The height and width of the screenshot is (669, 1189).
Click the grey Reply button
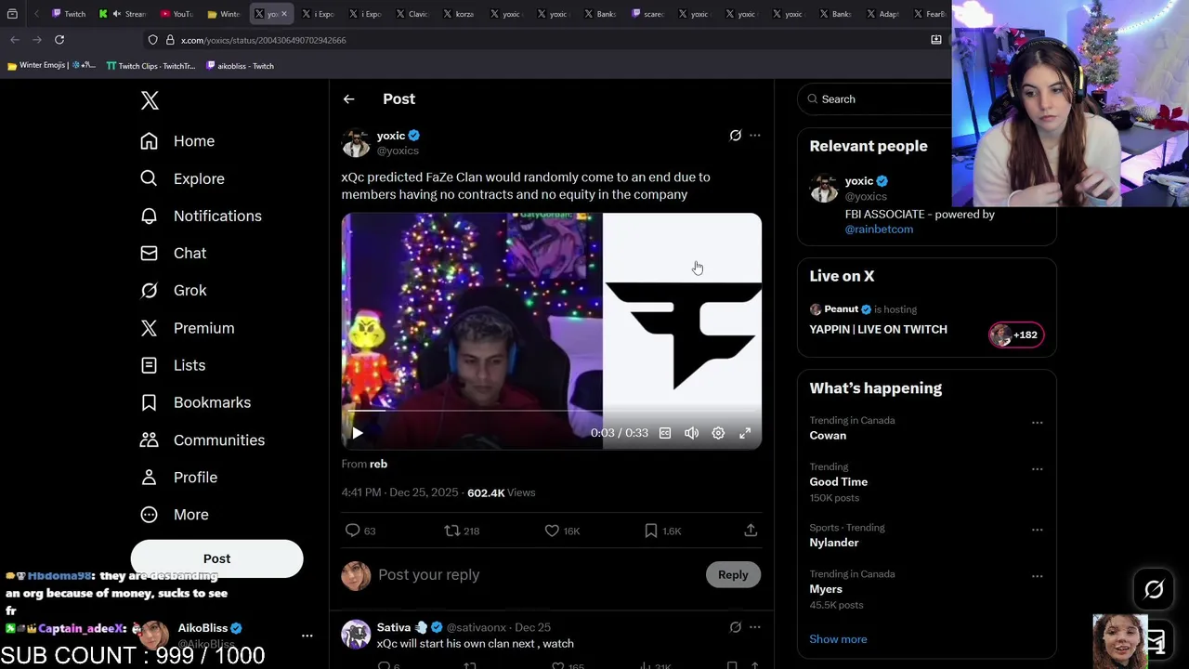(x=733, y=575)
